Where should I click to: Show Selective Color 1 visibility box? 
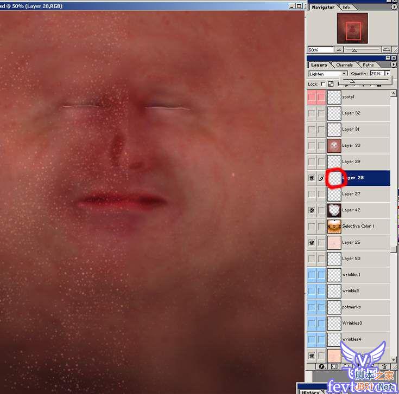tap(312, 227)
